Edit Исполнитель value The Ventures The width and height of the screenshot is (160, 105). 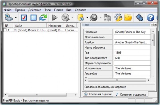pos(132,68)
